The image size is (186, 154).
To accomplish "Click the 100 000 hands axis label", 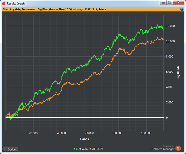I will pyautogui.click(x=146, y=133).
